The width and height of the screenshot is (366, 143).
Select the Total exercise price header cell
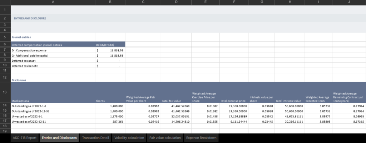[x=234, y=92]
